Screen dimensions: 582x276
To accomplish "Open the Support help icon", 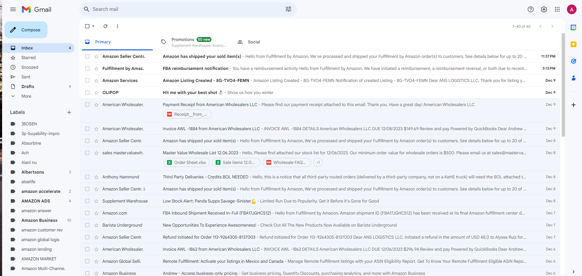I will (531, 9).
